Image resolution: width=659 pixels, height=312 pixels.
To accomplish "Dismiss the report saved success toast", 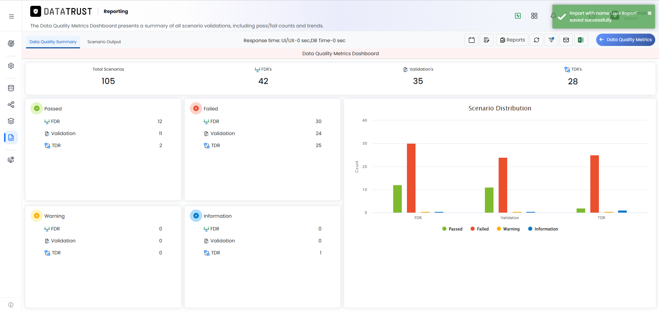I will (x=649, y=13).
